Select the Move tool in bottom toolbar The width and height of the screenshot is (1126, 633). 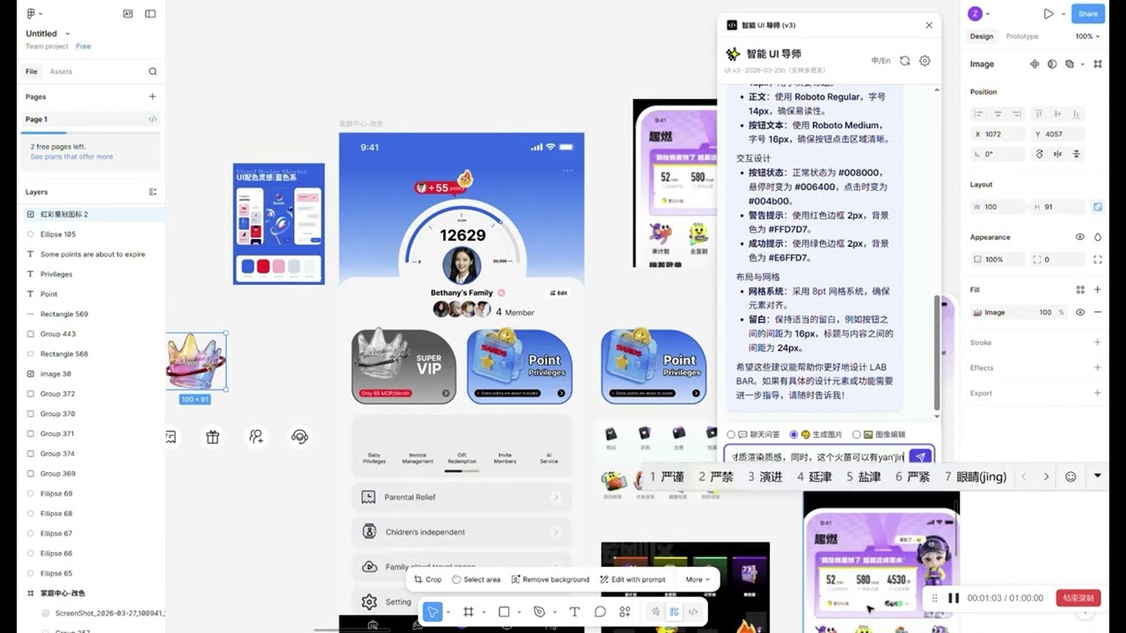point(432,612)
